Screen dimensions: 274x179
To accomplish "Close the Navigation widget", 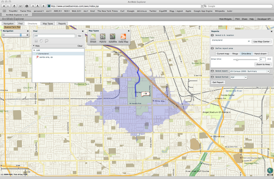I will coord(27,31).
